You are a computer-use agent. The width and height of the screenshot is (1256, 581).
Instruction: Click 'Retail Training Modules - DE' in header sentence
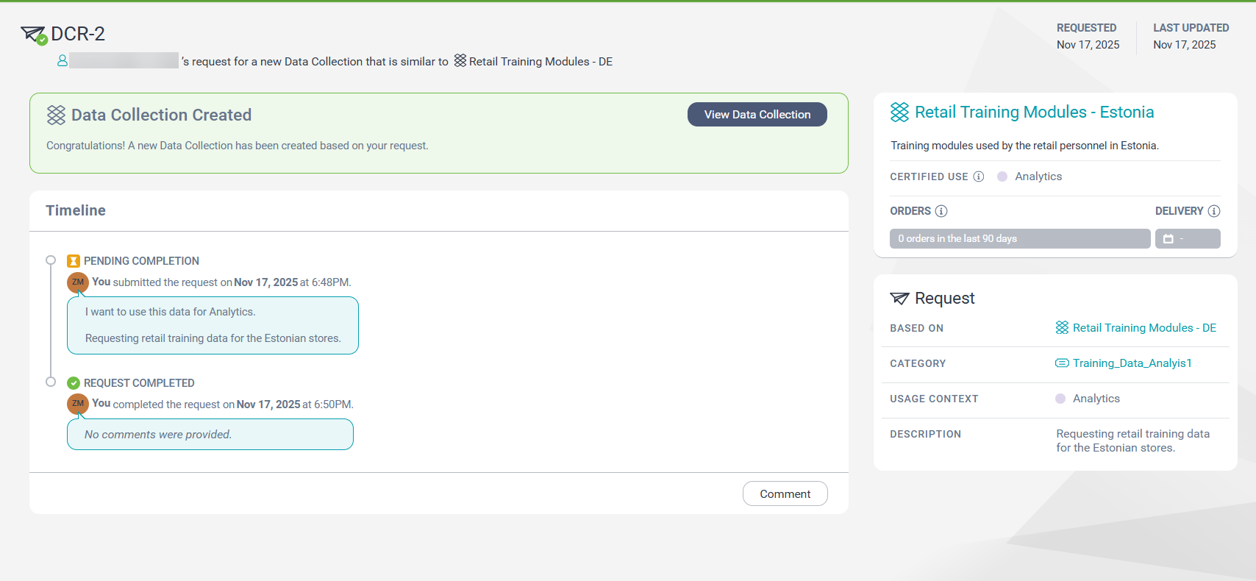pos(541,62)
